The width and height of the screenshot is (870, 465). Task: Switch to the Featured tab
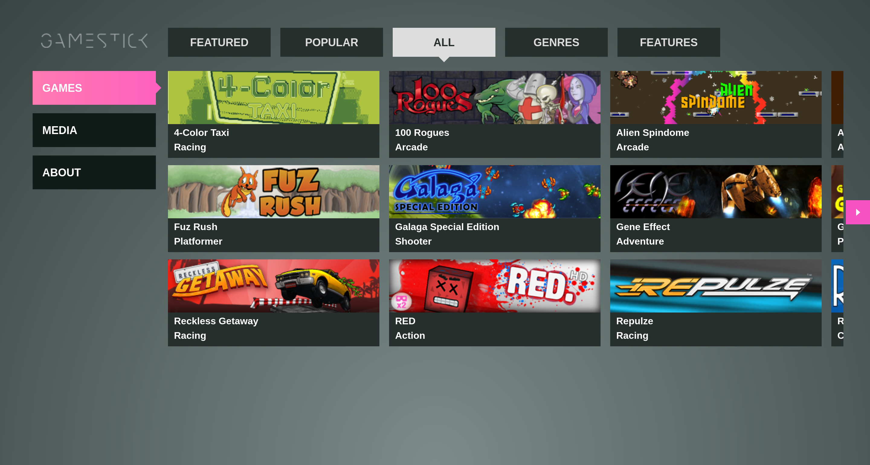[219, 42]
